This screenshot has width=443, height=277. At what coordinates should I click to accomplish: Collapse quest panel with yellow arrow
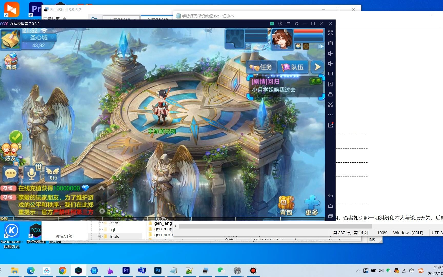317,67
